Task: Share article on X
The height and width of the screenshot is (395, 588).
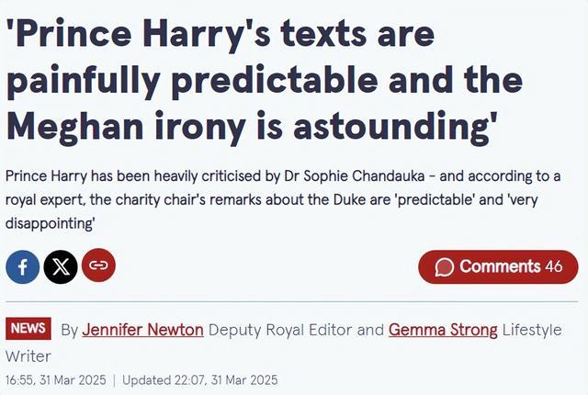Action: [x=61, y=266]
